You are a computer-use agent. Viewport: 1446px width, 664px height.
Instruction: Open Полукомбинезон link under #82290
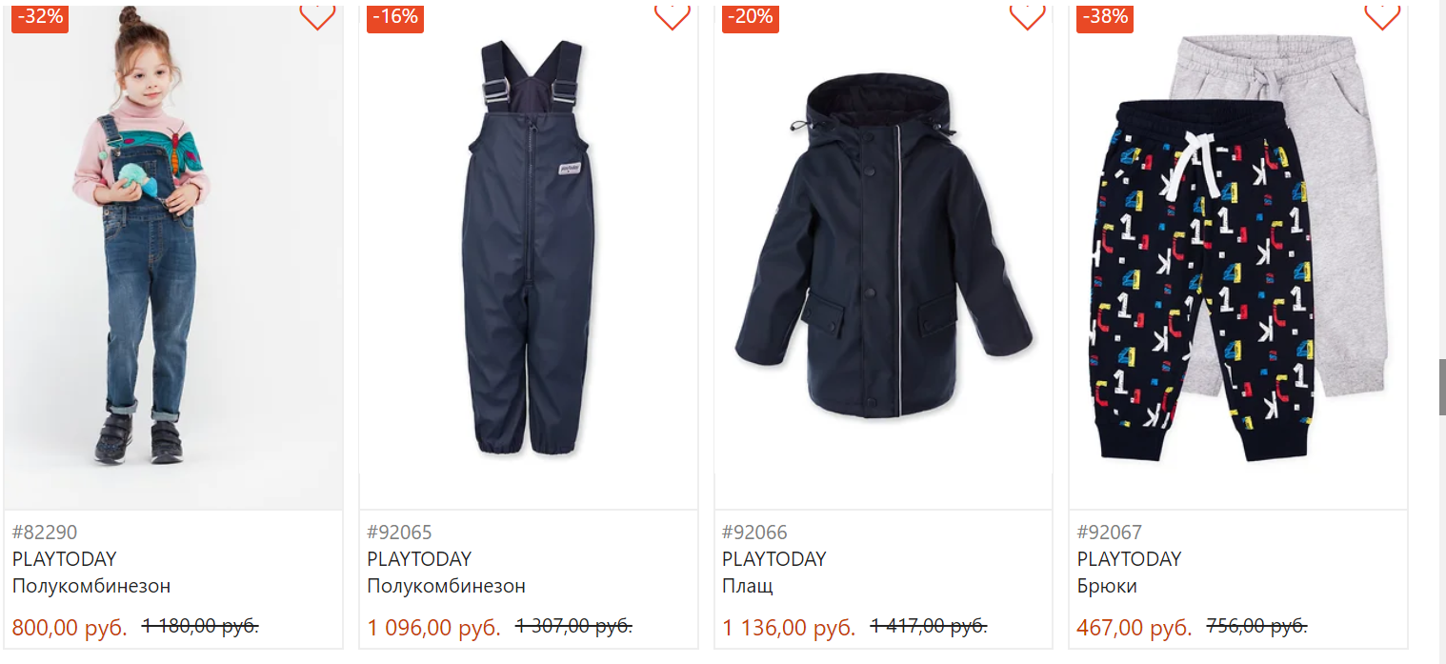91,586
